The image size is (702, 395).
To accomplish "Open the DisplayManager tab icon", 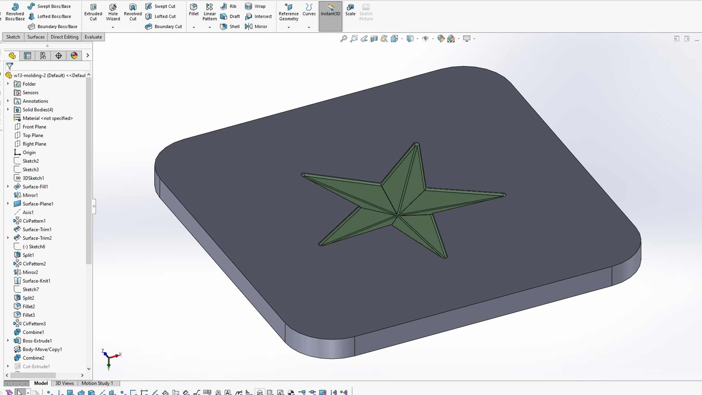I will (x=74, y=56).
